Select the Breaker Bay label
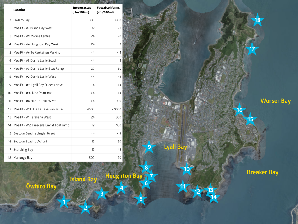Screen dimensions: 298x224 (263, 172)
